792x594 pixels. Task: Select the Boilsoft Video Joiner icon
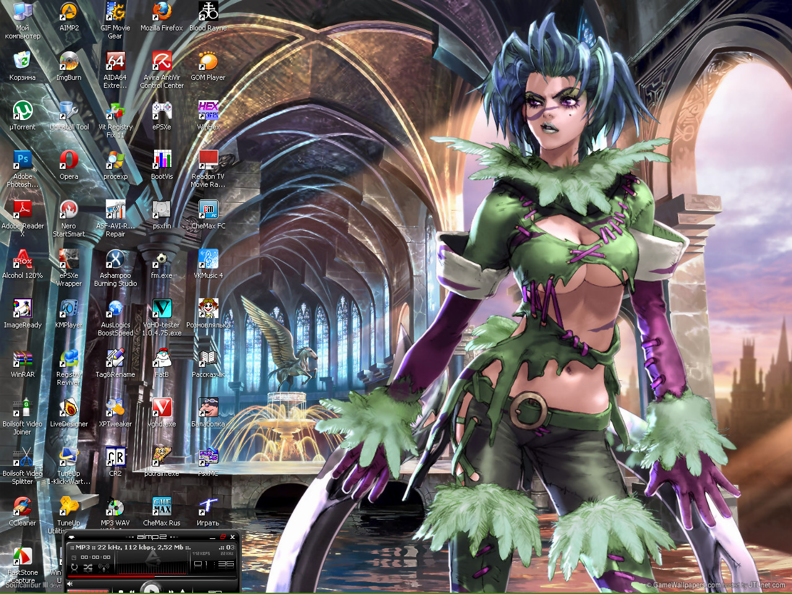(22, 408)
